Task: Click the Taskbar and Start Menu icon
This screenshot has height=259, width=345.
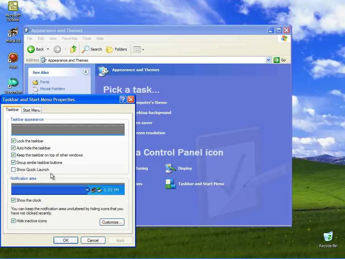Action: pyautogui.click(x=170, y=184)
